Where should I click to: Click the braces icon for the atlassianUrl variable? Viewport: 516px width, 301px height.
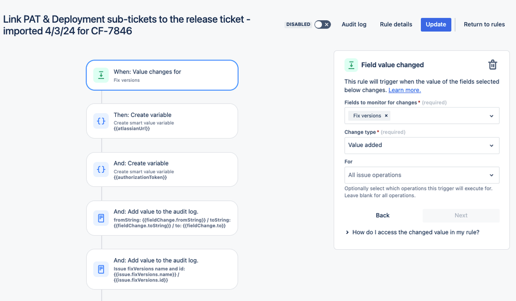(x=101, y=121)
